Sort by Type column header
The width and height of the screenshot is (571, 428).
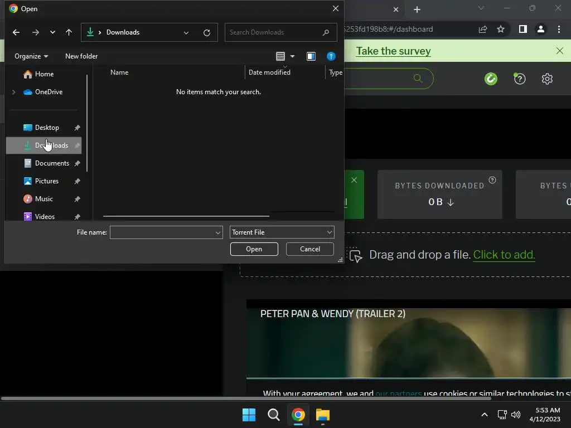pos(335,72)
